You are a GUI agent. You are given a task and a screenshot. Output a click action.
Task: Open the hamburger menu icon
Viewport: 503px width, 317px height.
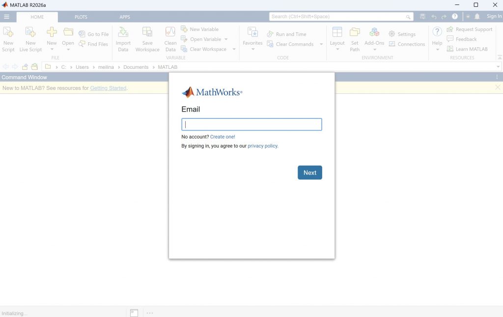(6, 17)
